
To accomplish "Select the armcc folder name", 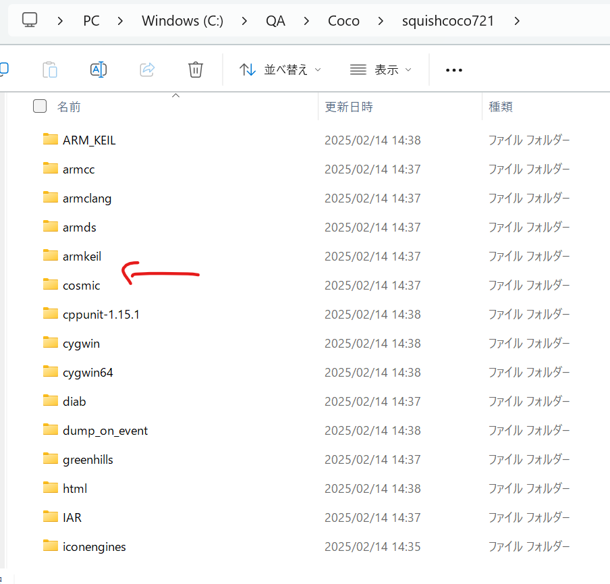I will tap(78, 169).
